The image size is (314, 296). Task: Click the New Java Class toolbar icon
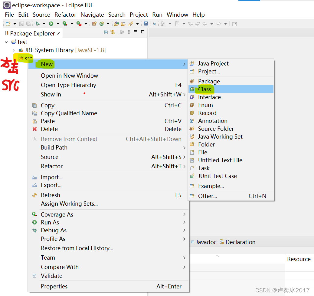(102, 24)
